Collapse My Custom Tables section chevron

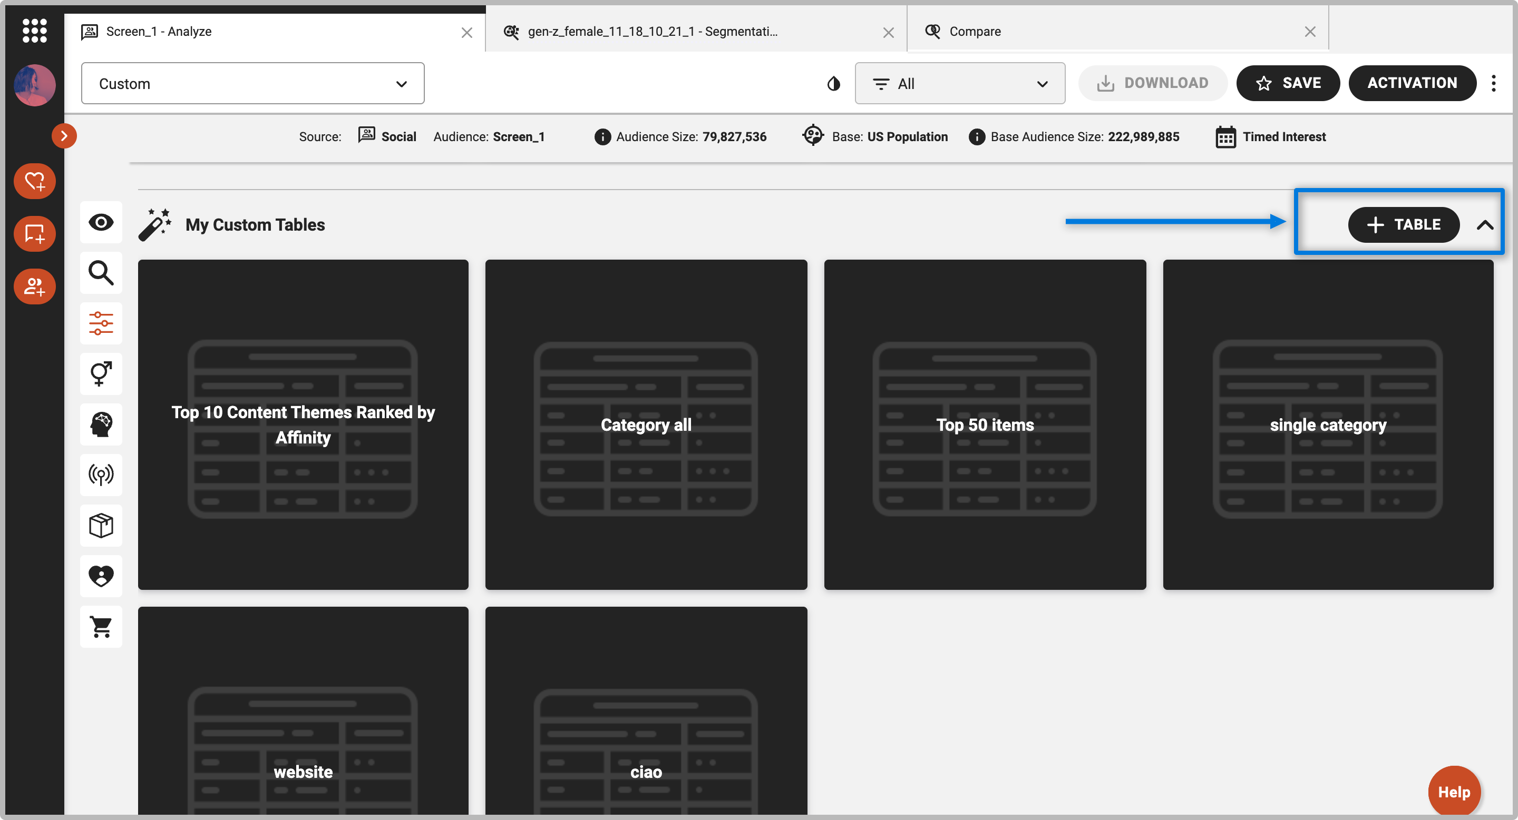1485,225
